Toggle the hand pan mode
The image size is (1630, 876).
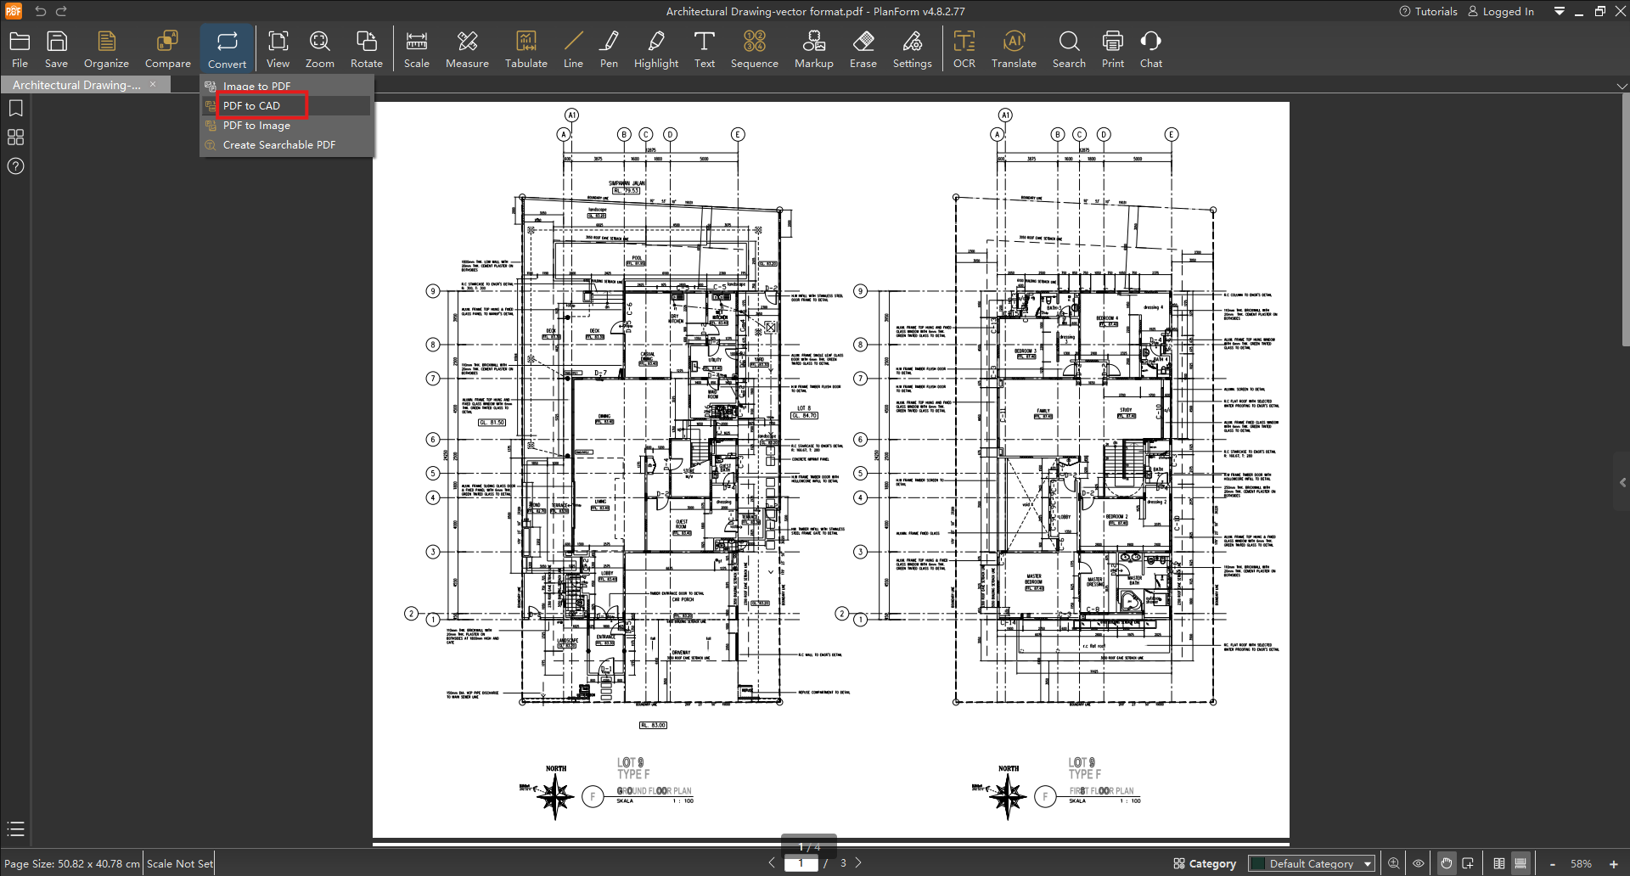(1446, 863)
